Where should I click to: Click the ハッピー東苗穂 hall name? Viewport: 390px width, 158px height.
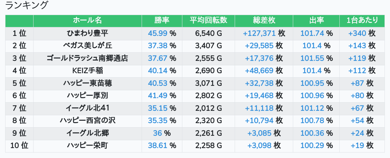coord(88,83)
